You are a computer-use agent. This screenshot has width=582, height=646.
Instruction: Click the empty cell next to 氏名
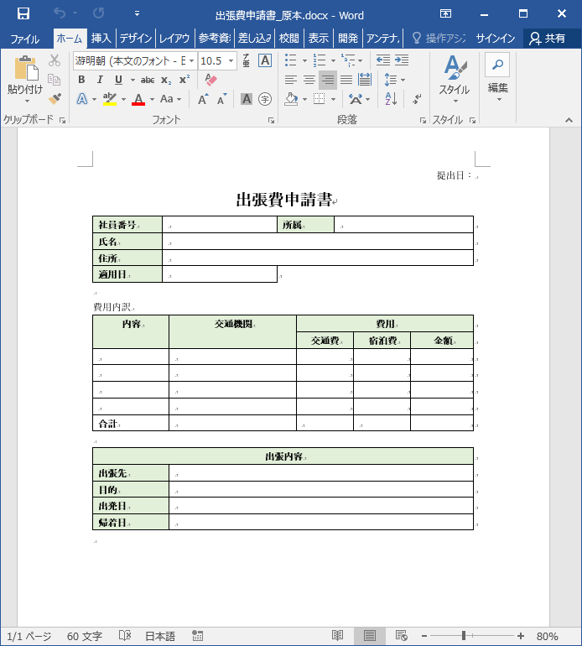[317, 242]
